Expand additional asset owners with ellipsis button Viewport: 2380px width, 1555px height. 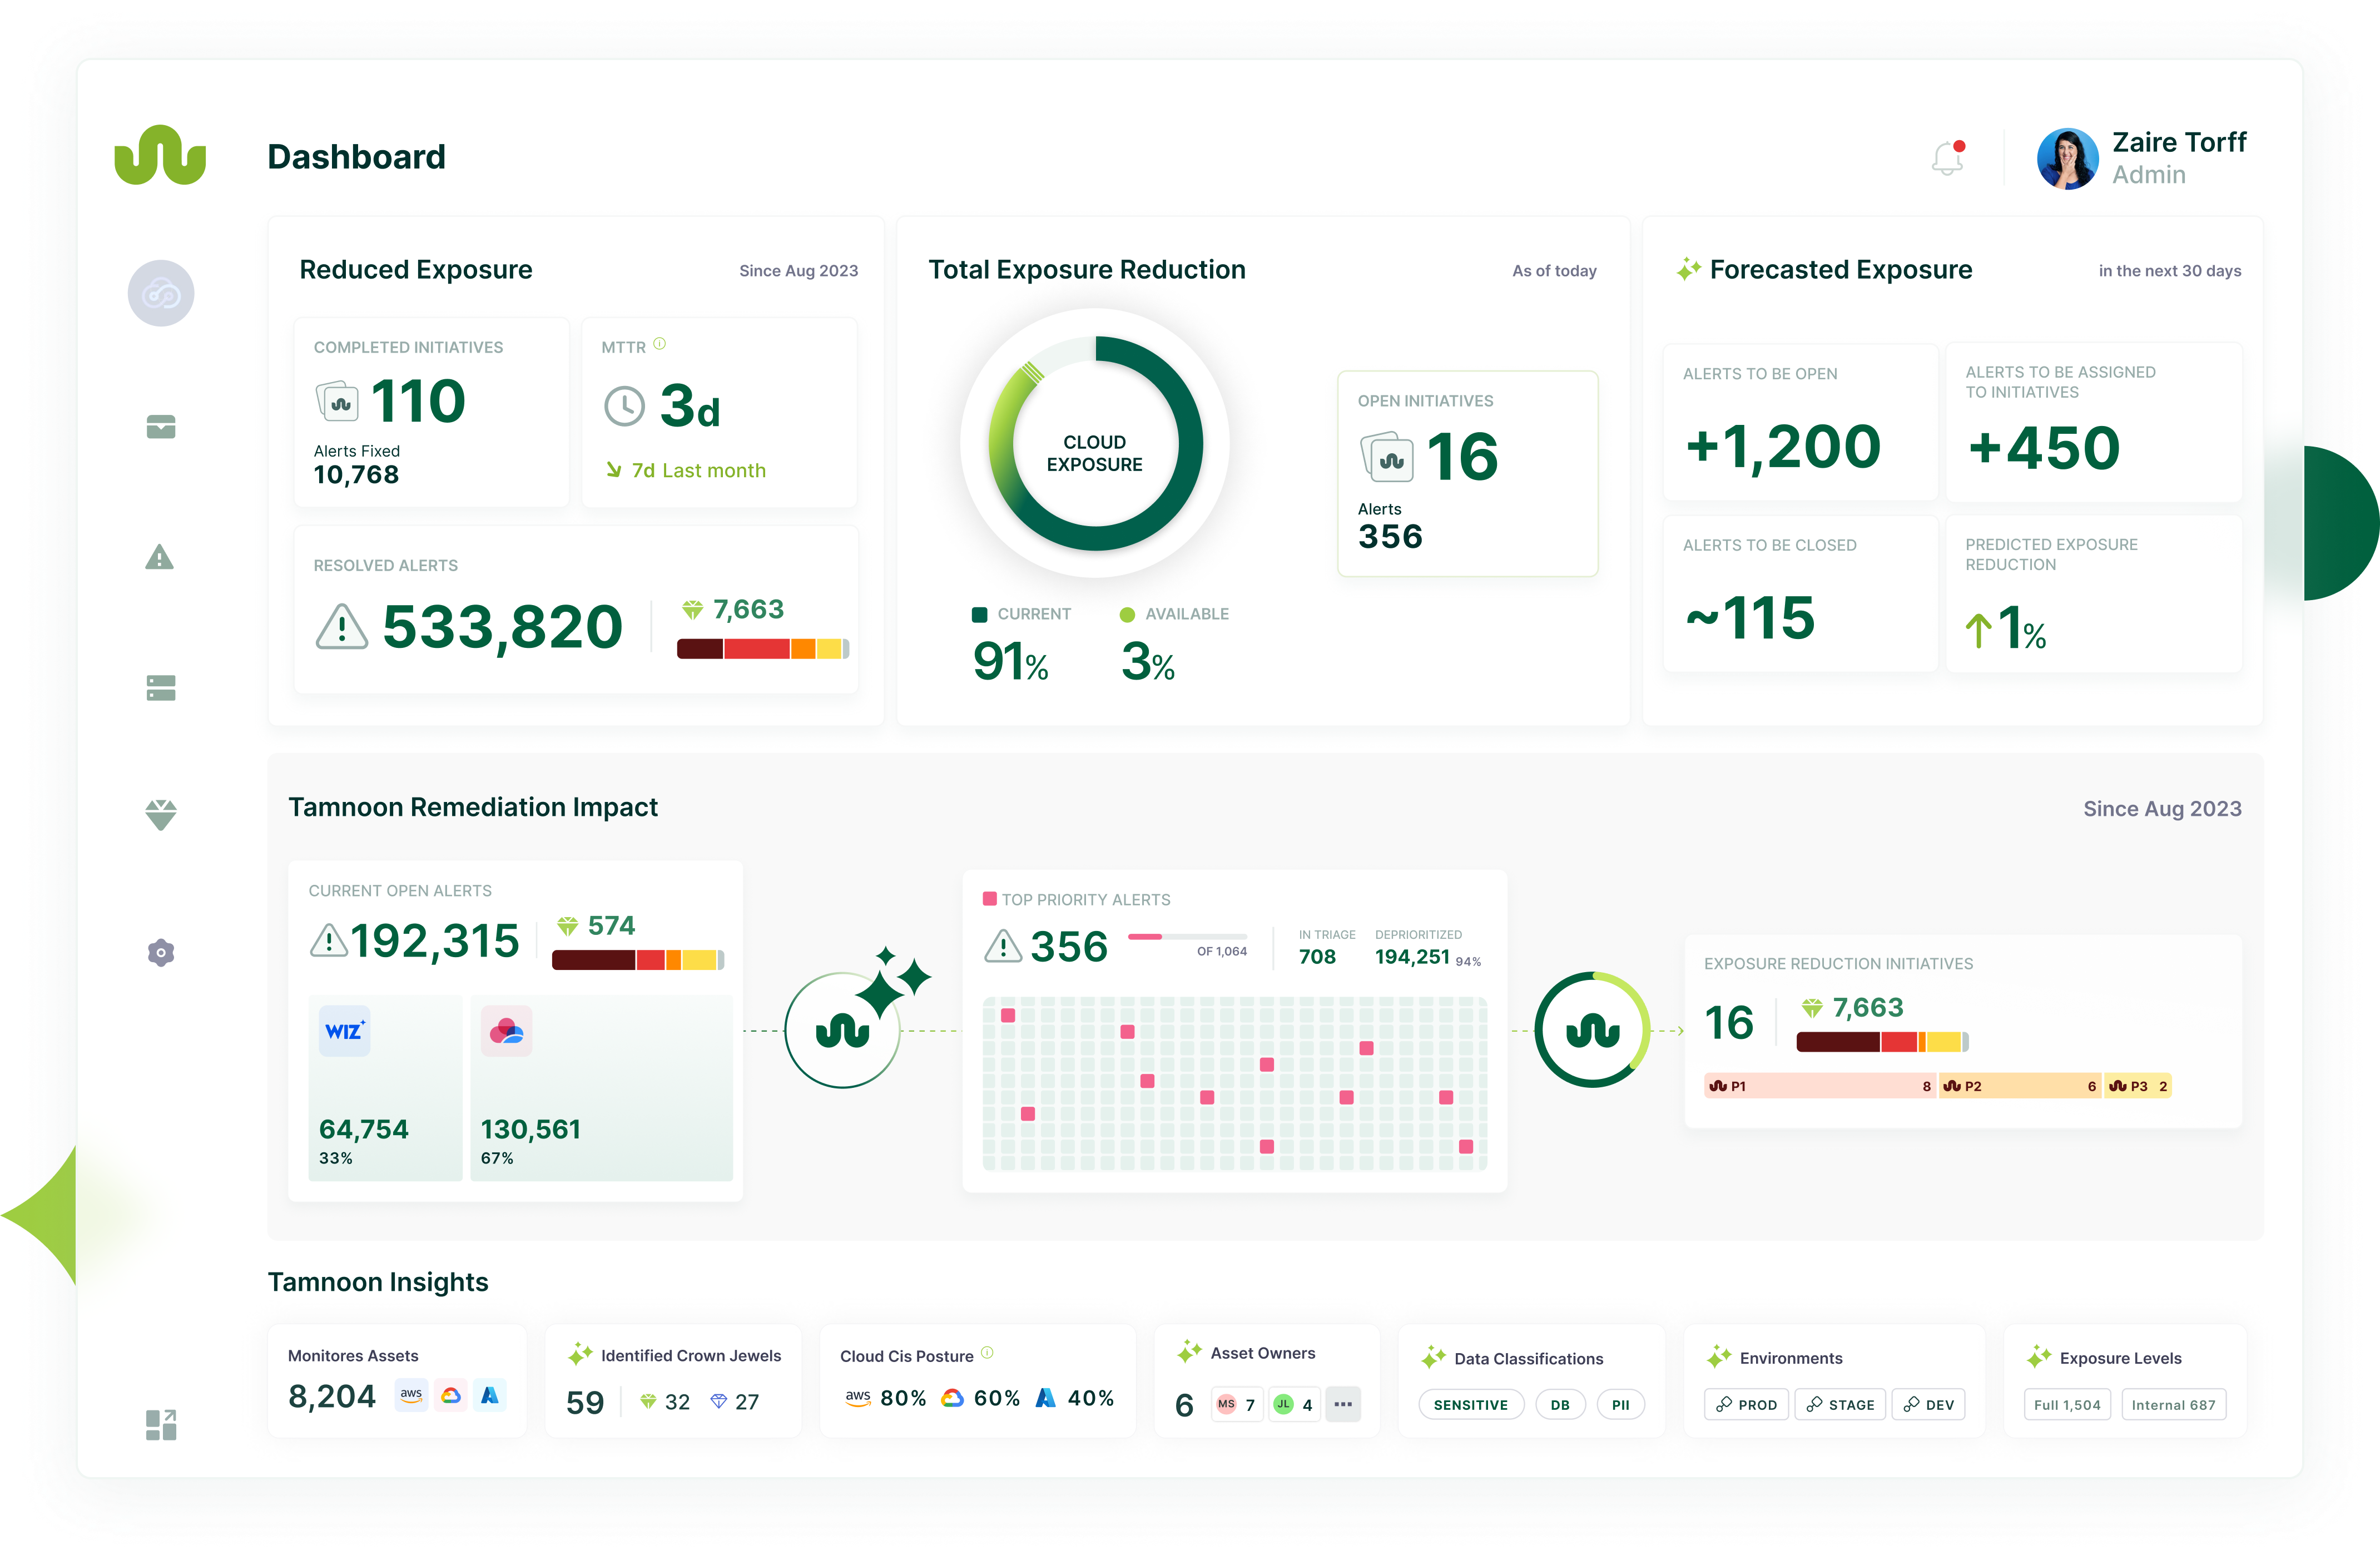pos(1344,1404)
